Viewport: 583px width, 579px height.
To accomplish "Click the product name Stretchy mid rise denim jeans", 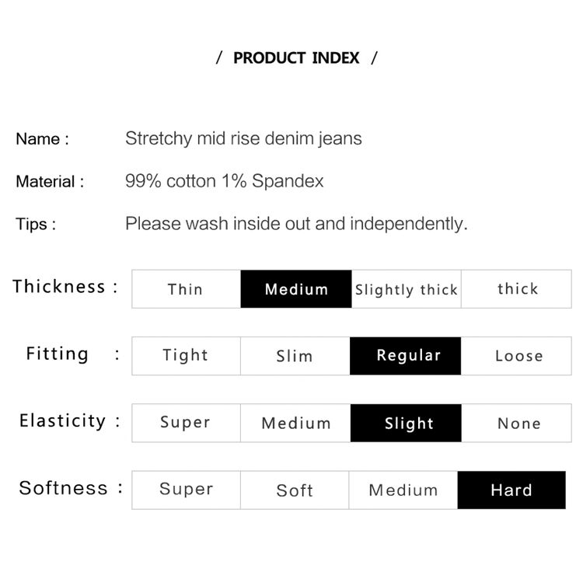I will [x=243, y=138].
